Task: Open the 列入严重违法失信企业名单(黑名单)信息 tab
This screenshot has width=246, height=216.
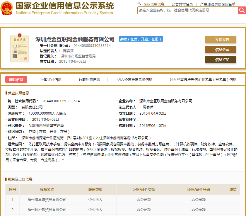Action: [x=203, y=79]
